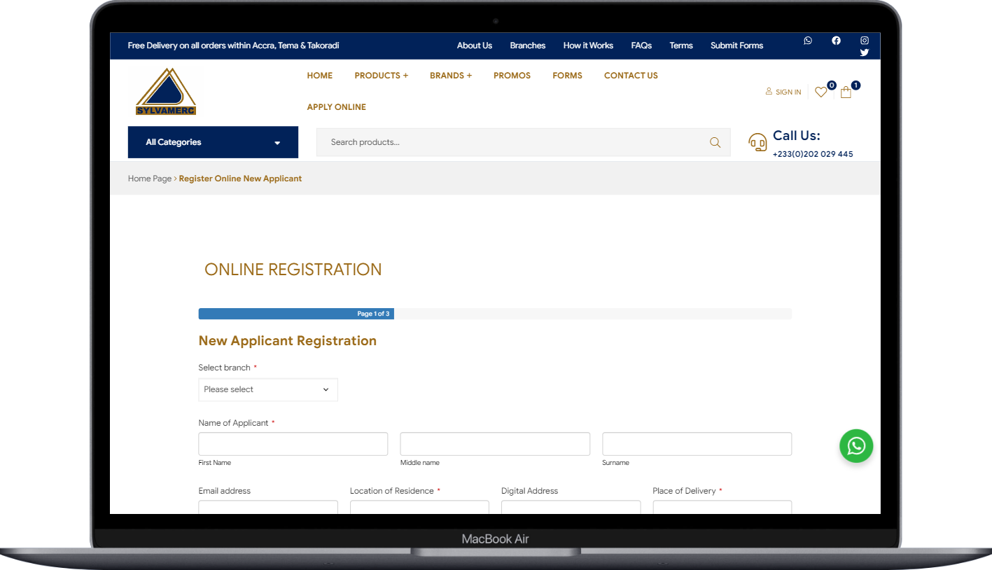This screenshot has height=570, width=992.
Task: Click the New Applicant Registration heading
Action: coord(288,341)
